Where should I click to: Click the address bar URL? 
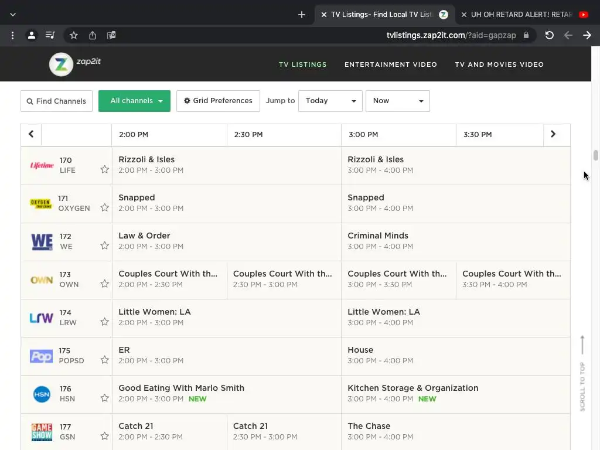point(451,36)
